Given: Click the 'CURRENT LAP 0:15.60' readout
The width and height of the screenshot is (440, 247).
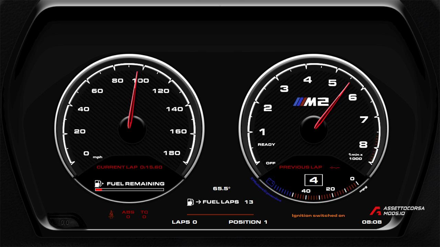Looking at the screenshot, I should pos(130,167).
